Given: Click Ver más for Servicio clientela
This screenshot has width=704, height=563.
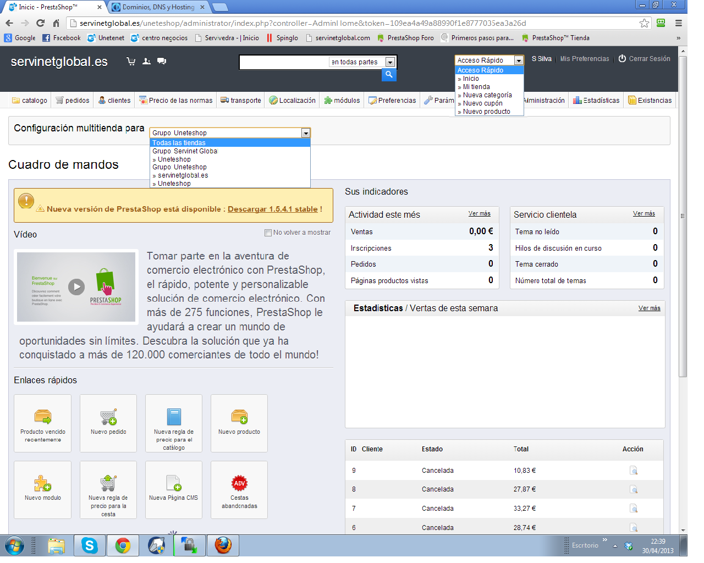Looking at the screenshot, I should click(644, 213).
